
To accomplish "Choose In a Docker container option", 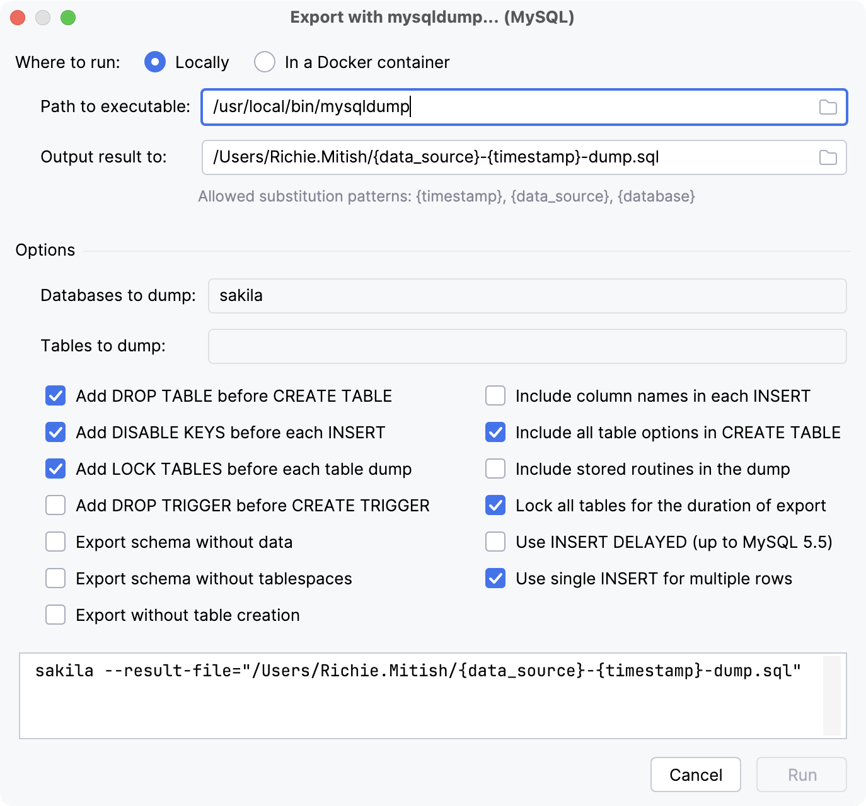I will (265, 62).
